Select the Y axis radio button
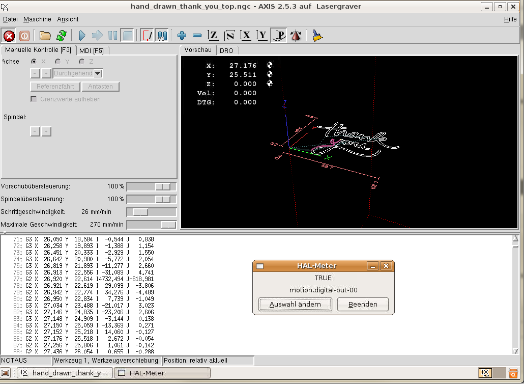Image resolution: width=524 pixels, height=384 pixels. tap(58, 62)
